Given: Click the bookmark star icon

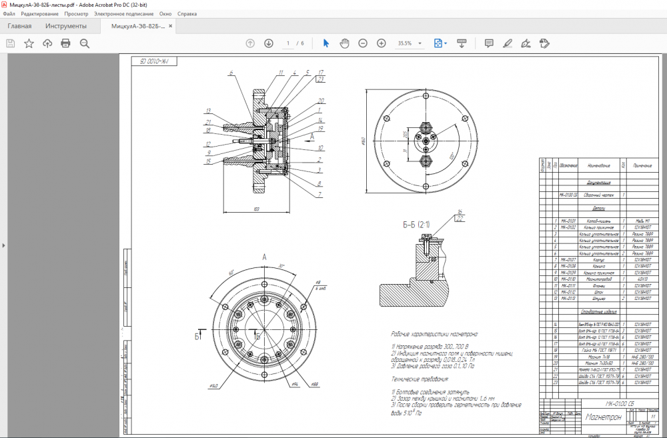Looking at the screenshot, I should [x=29, y=43].
